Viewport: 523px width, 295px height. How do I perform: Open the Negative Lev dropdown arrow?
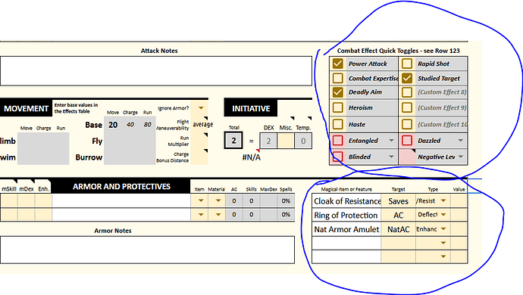[x=461, y=157]
